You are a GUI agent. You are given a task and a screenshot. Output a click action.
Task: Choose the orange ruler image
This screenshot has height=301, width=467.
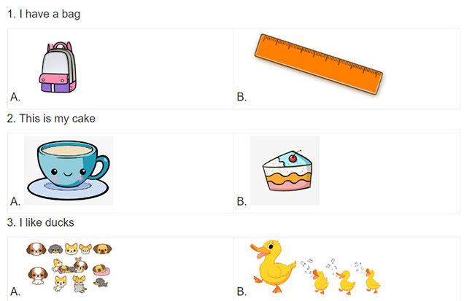click(x=319, y=64)
